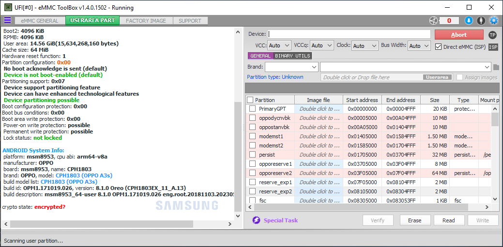
Task: Open the SUPPORT tab
Action: pos(190,20)
